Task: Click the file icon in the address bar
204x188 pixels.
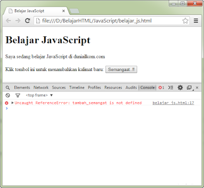Action: click(x=38, y=21)
